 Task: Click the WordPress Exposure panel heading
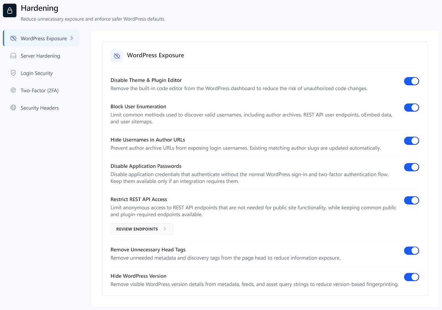(x=155, y=55)
